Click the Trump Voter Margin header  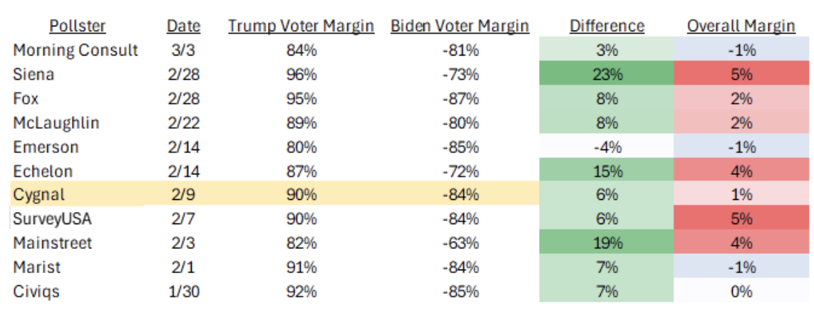tap(301, 26)
